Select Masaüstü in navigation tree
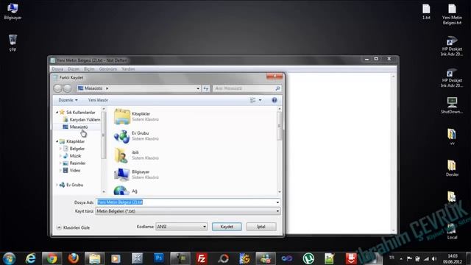The height and width of the screenshot is (265, 471). [75, 127]
